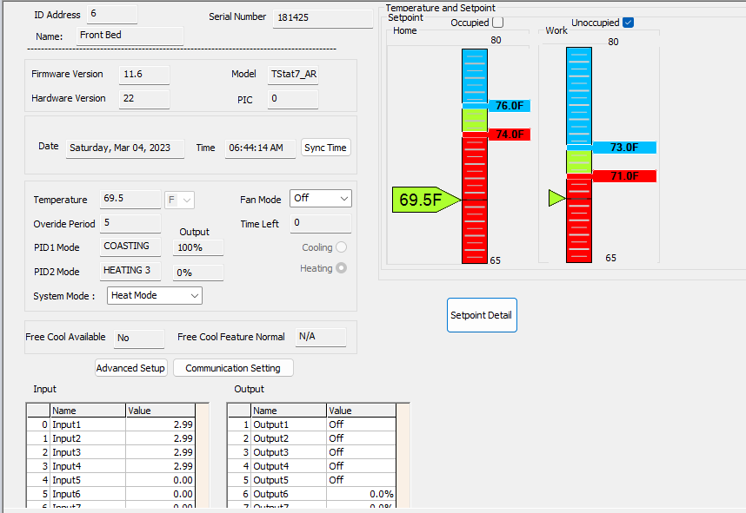
Task: Select the Output1 row in Output table
Action: coord(289,424)
